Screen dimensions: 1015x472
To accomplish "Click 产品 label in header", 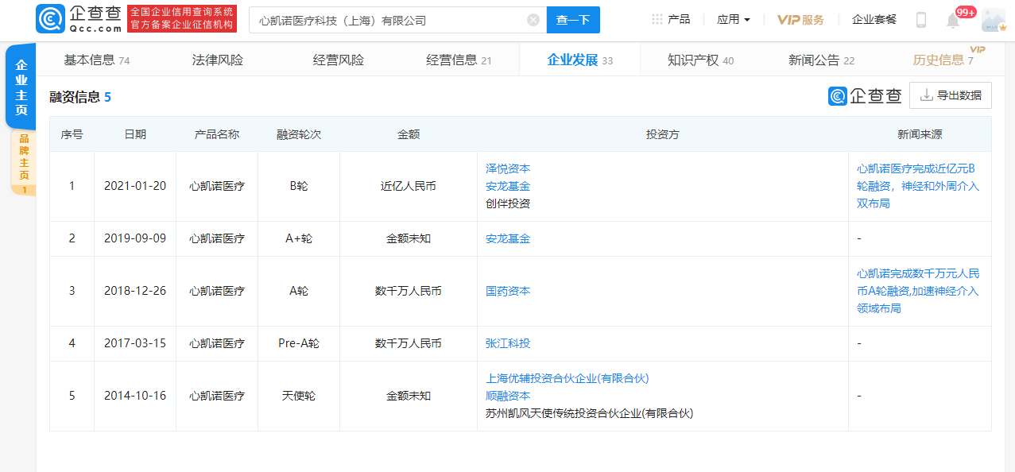I will tap(679, 19).
